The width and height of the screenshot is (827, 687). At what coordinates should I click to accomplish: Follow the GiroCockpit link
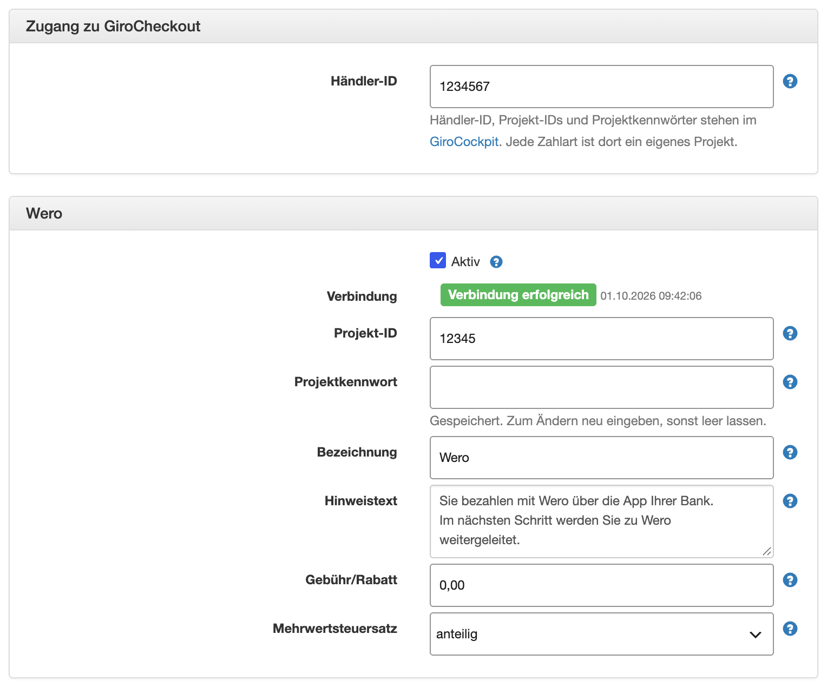(x=464, y=142)
